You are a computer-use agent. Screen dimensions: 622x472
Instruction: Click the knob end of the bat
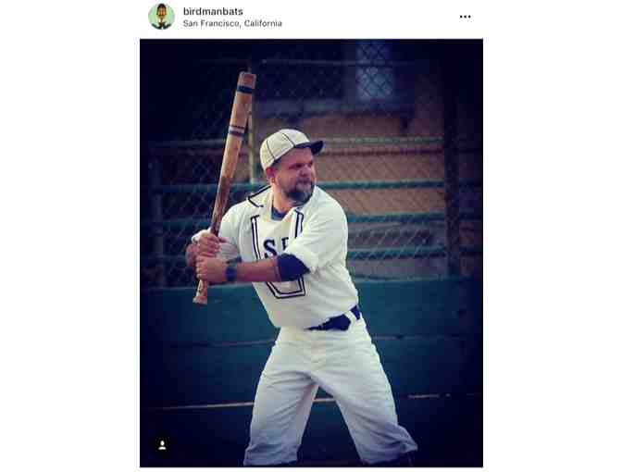pyautogui.click(x=201, y=297)
